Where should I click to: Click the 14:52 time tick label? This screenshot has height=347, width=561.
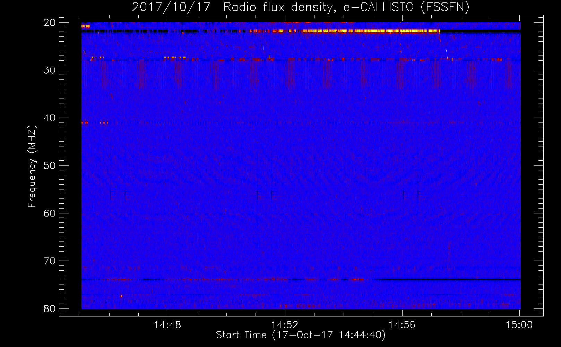(285, 325)
